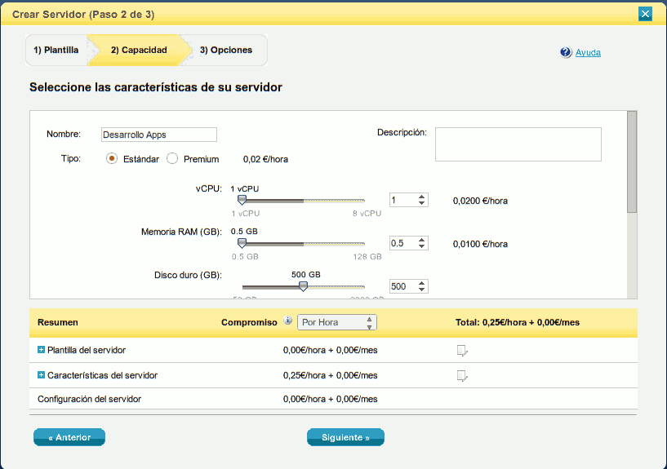Click the vCPU slider handle
The width and height of the screenshot is (667, 469).
point(242,200)
